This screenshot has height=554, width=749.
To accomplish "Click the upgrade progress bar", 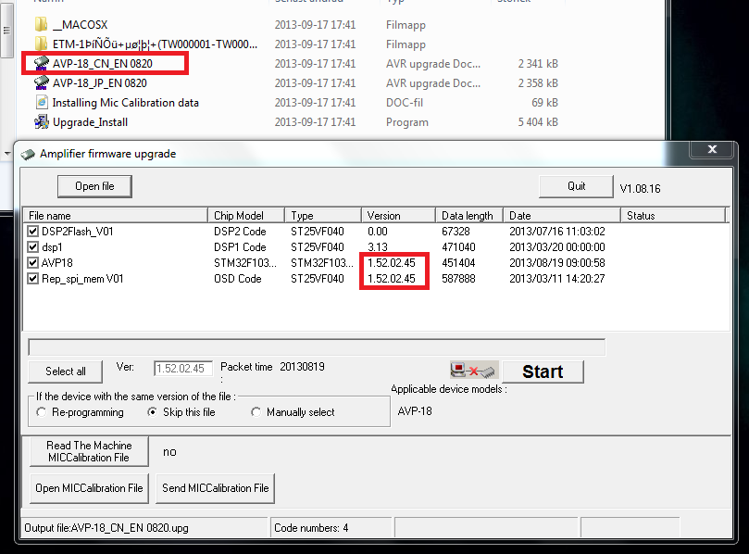I will [317, 347].
